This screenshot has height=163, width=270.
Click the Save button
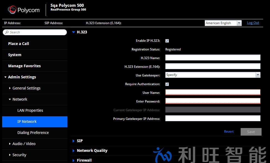[251, 132]
